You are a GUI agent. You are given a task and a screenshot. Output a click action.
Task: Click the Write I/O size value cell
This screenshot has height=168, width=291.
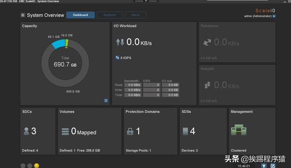[171, 90]
